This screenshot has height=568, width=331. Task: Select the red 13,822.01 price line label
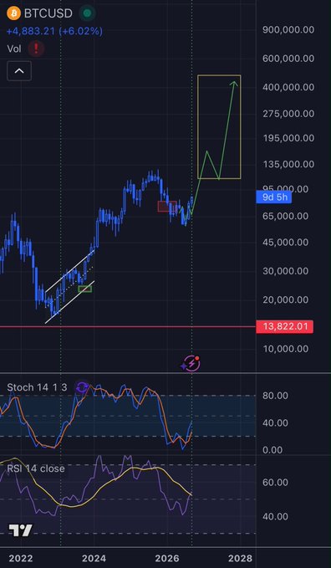coord(284,327)
